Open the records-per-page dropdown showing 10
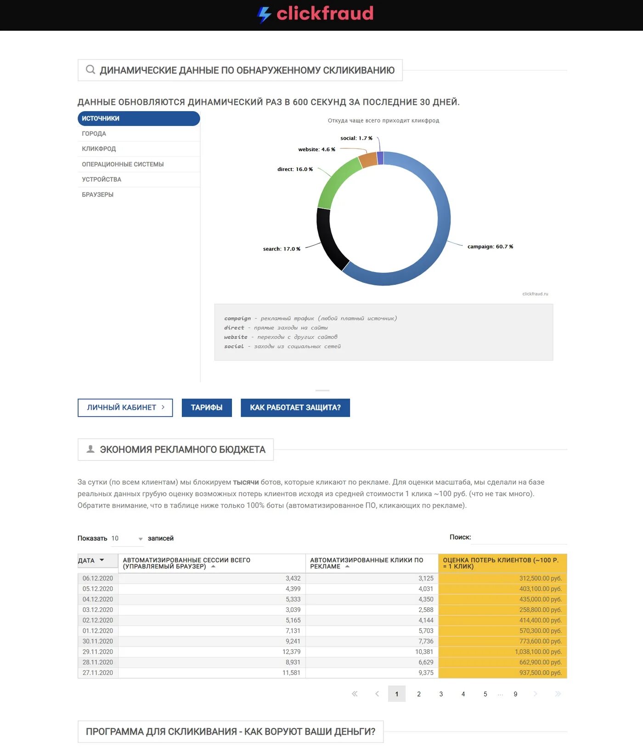This screenshot has height=748, width=643. tap(127, 538)
